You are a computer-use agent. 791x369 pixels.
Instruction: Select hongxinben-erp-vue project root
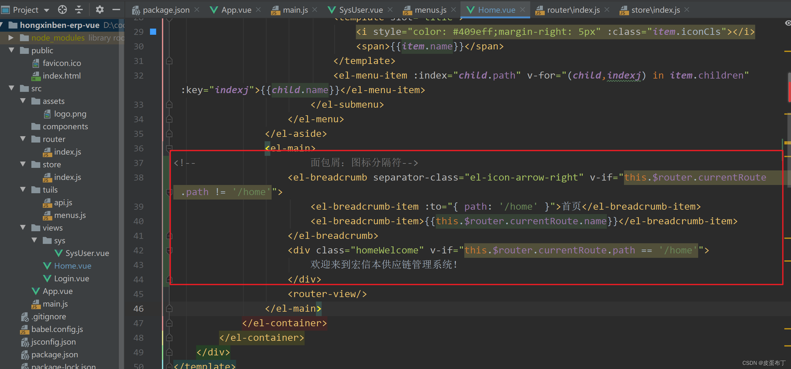[x=60, y=25]
